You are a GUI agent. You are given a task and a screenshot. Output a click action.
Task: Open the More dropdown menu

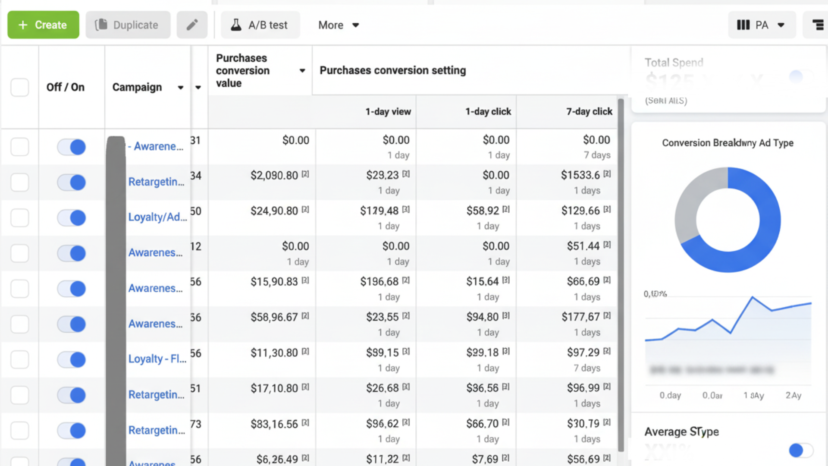coord(339,25)
